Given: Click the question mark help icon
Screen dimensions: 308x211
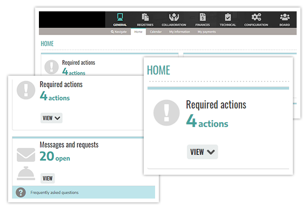Looking at the screenshot, I should 21,192.
